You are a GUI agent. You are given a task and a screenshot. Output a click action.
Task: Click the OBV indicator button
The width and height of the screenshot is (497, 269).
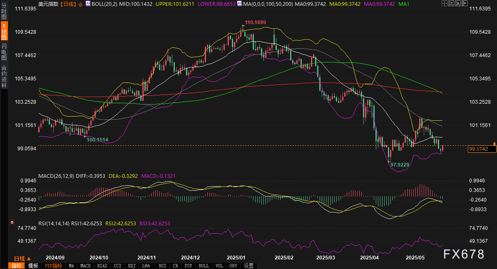234,266
